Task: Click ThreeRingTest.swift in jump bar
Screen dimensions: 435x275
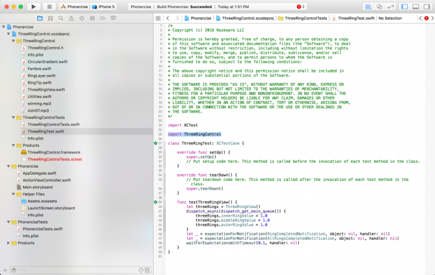Action: (353, 18)
